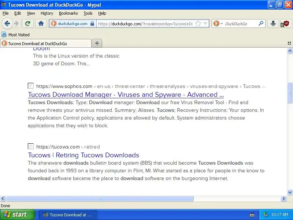This screenshot has height=220, width=293.
Task: Open the Bookmarks menu
Action: point(68,13)
